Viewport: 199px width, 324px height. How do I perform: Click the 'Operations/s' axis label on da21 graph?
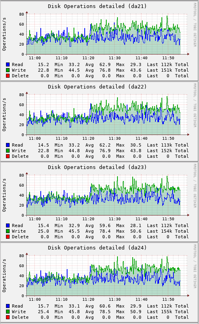[4, 34]
